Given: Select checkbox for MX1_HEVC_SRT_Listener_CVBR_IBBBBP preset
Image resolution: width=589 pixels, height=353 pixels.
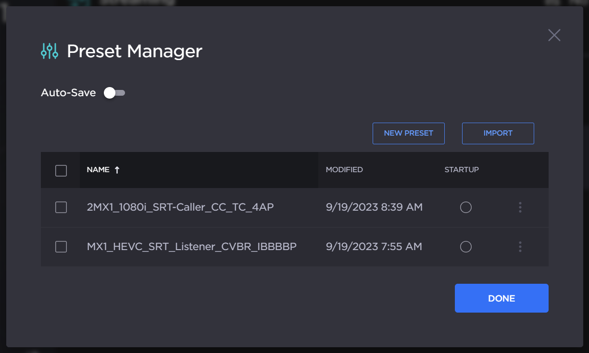Looking at the screenshot, I should (x=61, y=247).
